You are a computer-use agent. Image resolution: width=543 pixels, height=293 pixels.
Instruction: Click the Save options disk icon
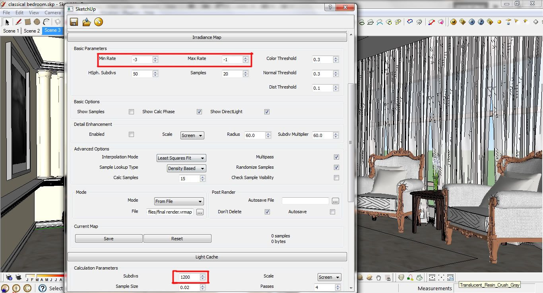click(74, 22)
